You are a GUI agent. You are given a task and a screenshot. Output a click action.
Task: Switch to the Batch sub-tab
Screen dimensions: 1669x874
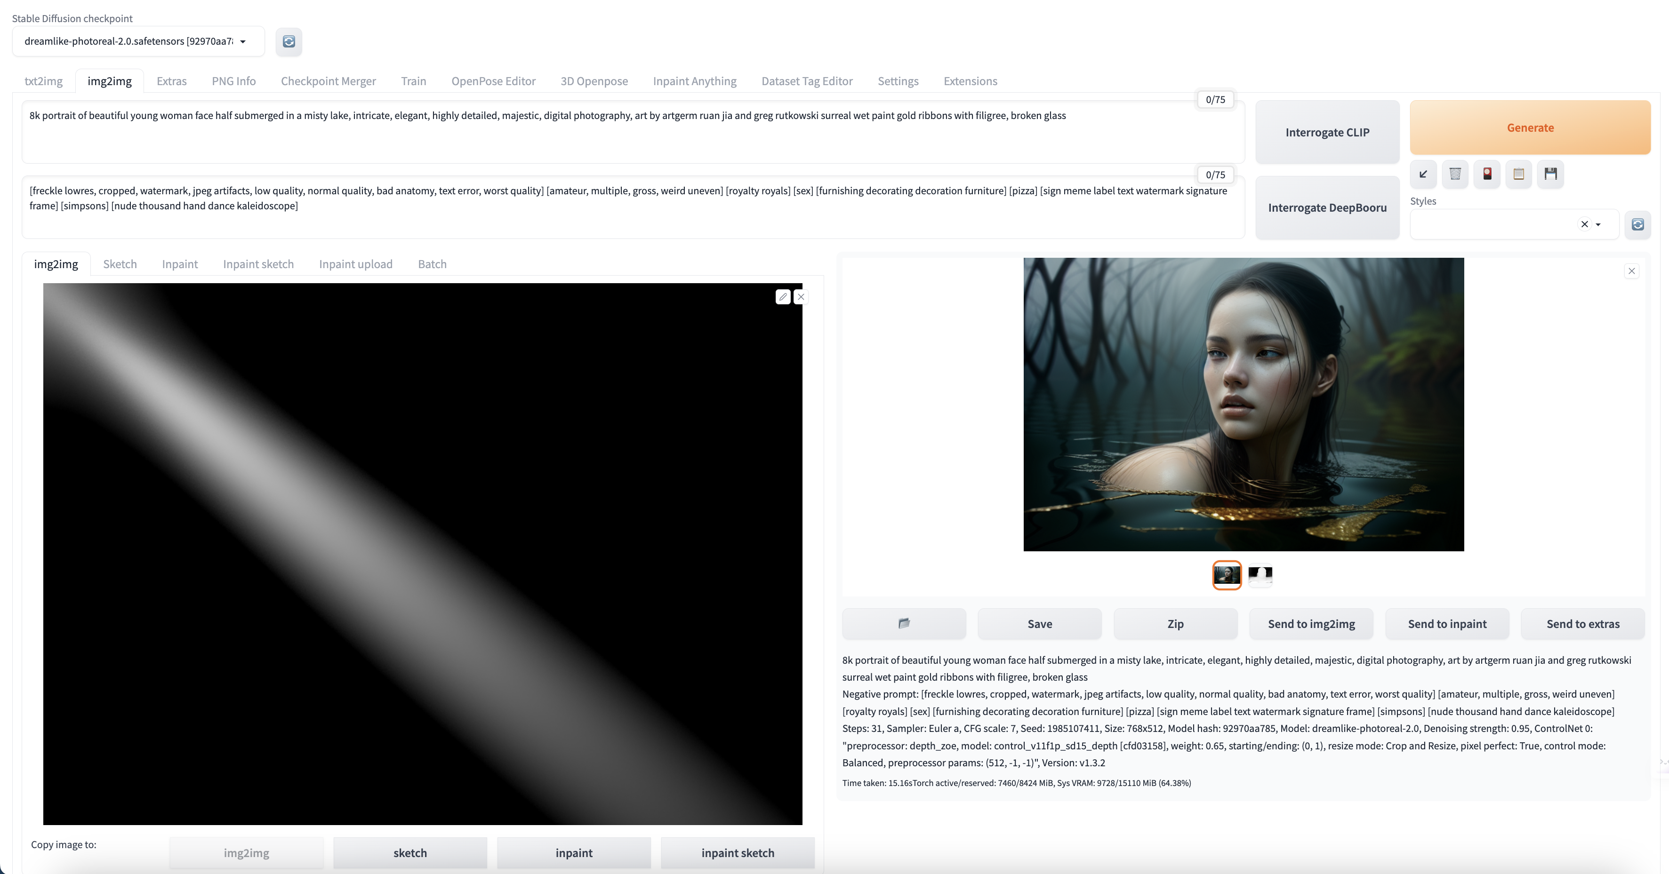pyautogui.click(x=432, y=264)
